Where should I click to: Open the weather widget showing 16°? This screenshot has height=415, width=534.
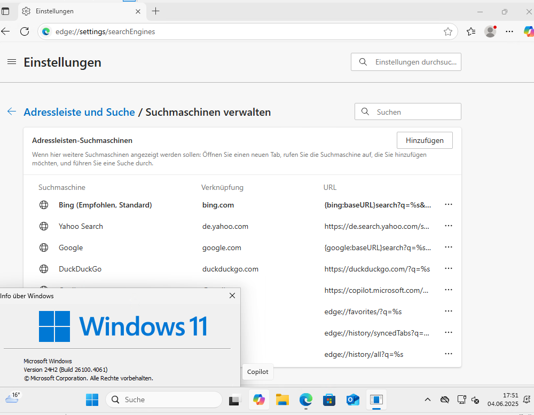[13, 398]
